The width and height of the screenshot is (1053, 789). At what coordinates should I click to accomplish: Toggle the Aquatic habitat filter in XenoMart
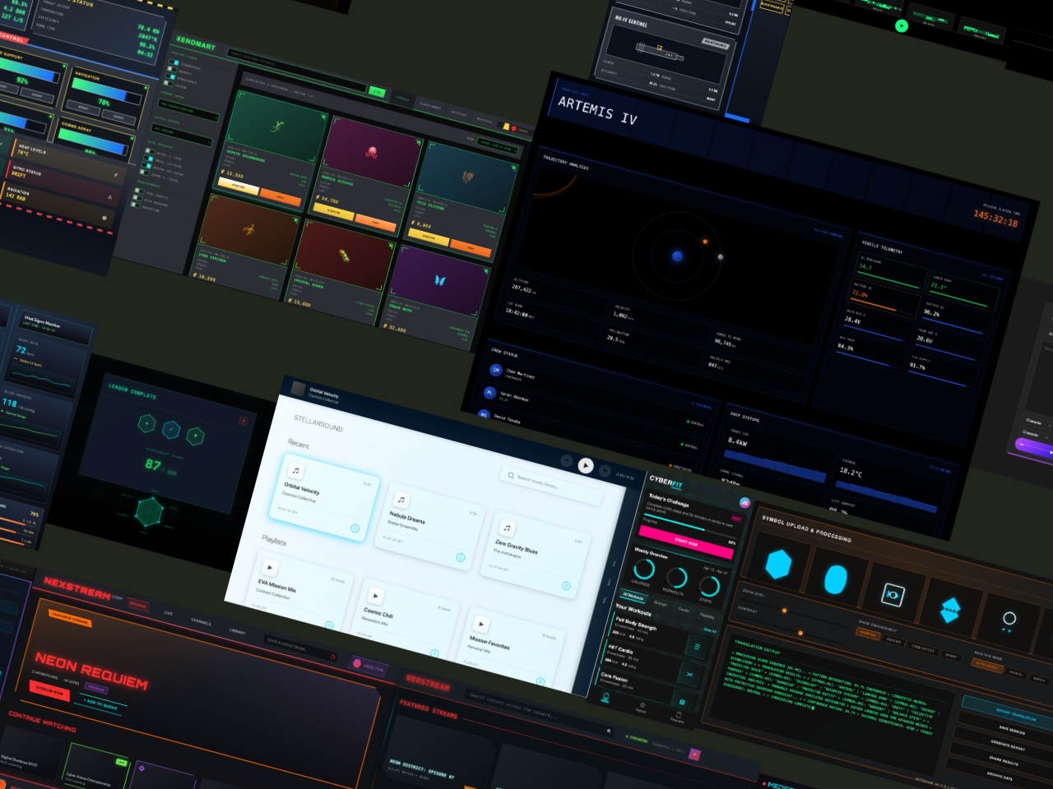pyautogui.click(x=172, y=71)
